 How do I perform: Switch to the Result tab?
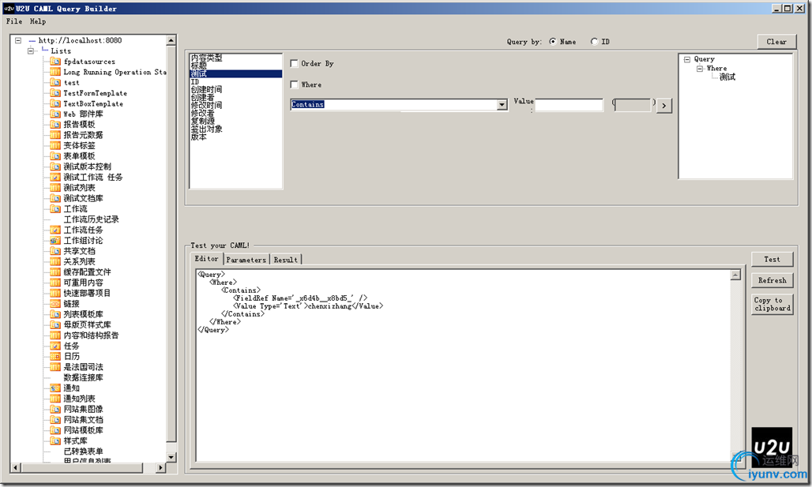point(285,260)
